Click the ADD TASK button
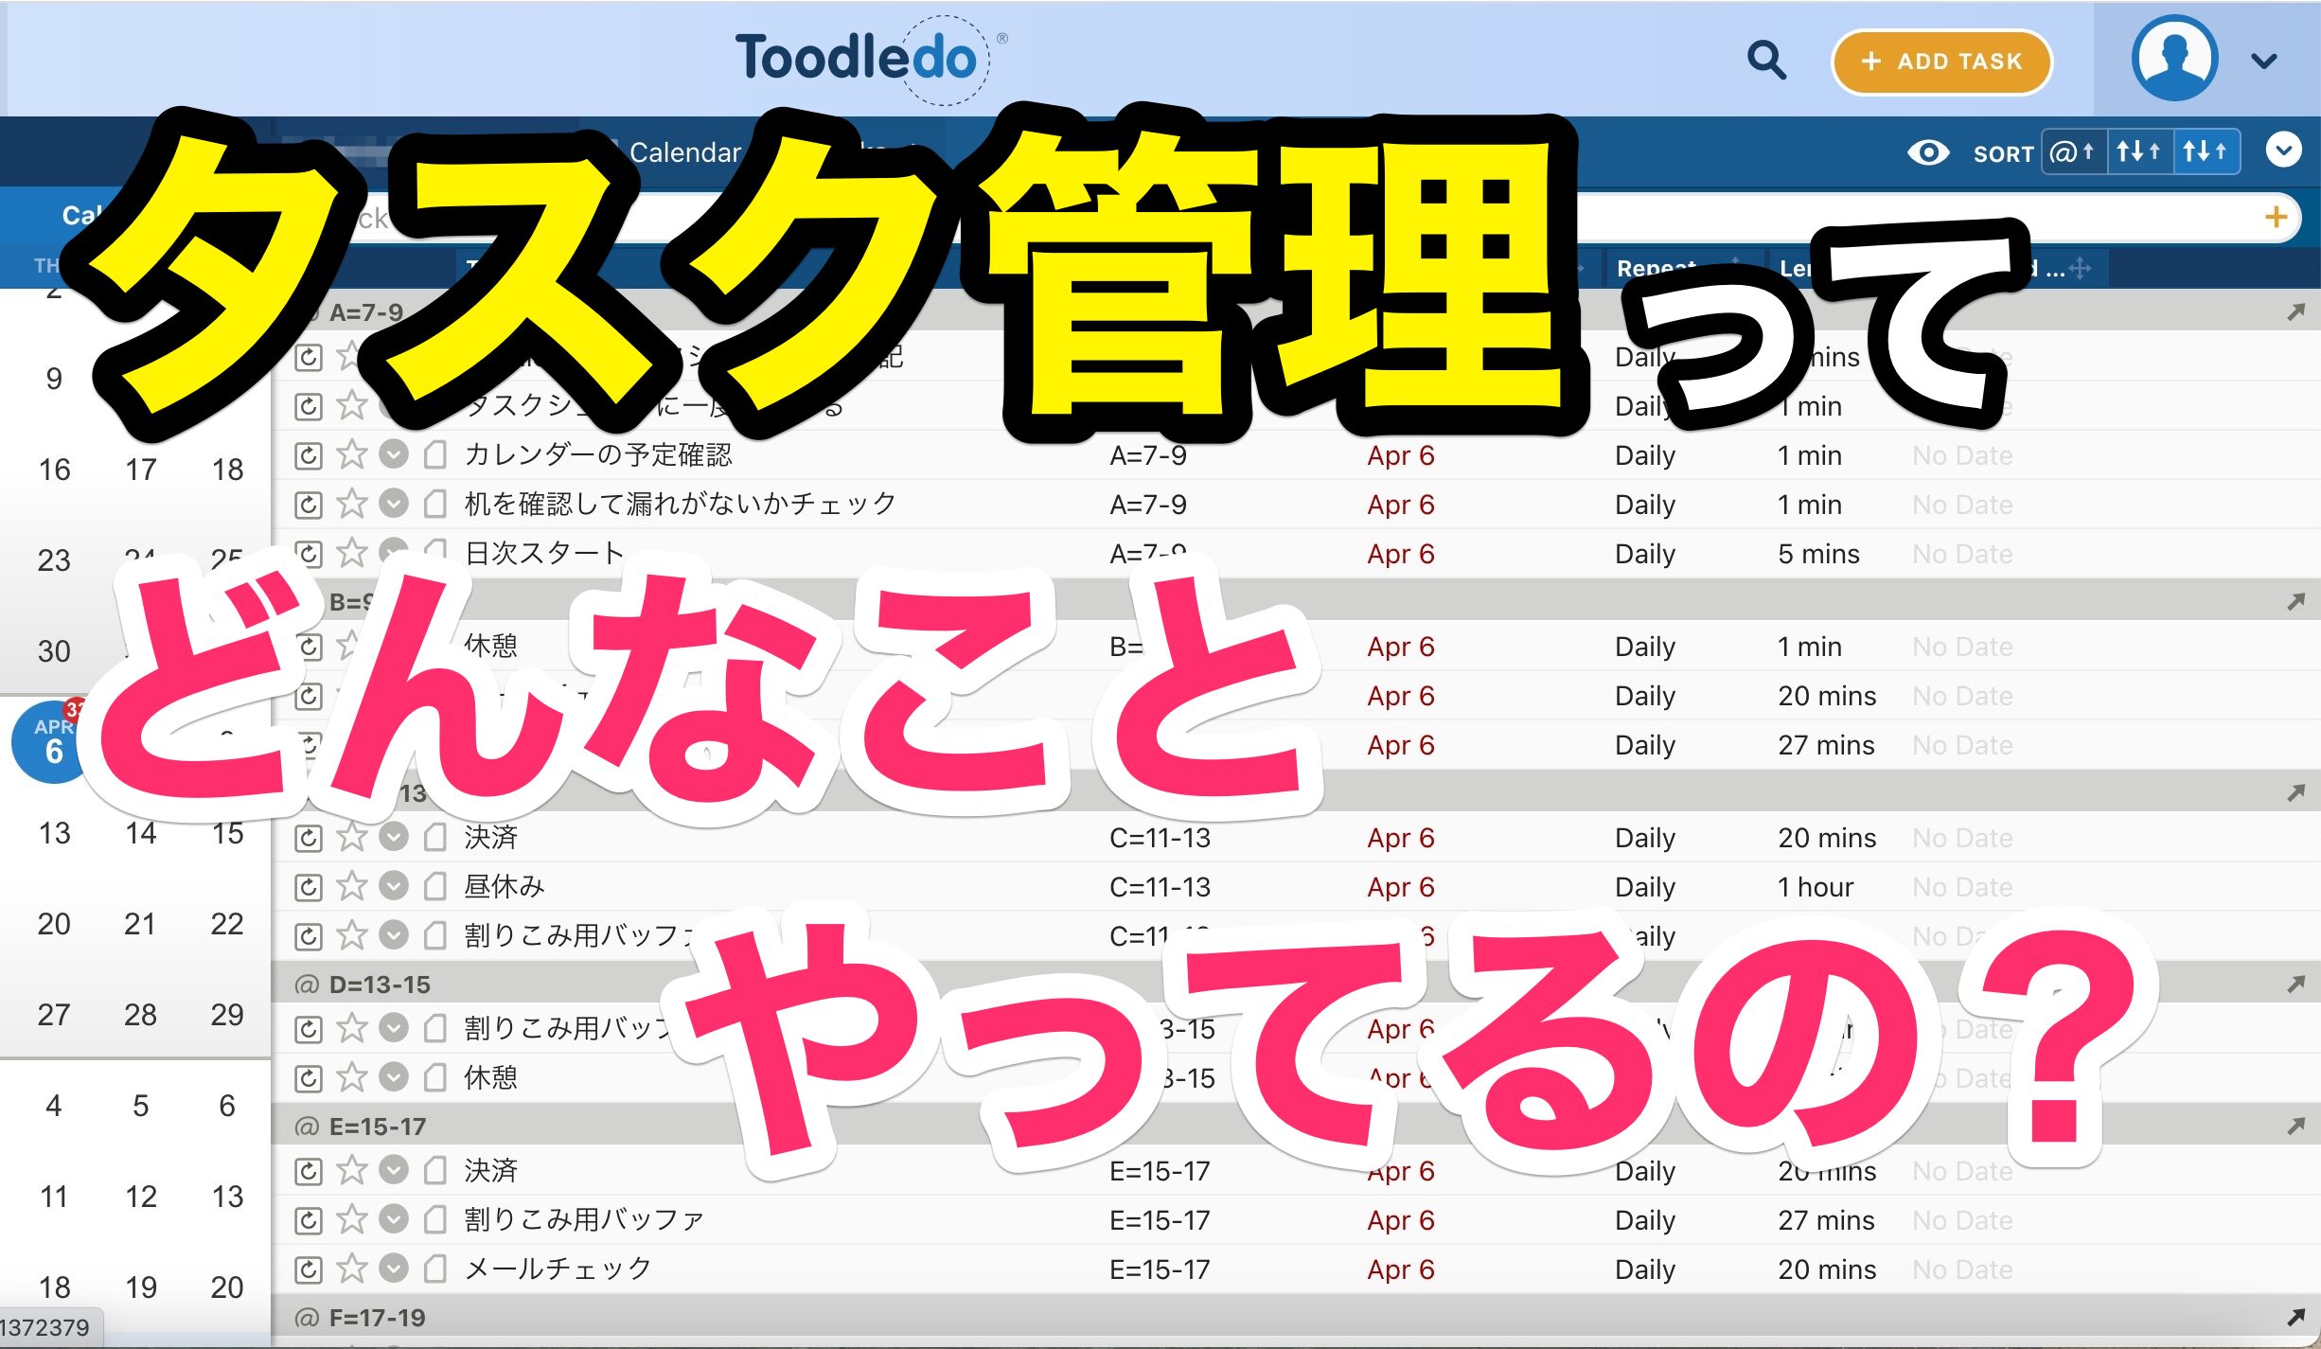Image resolution: width=2321 pixels, height=1349 pixels. pos(1941,62)
